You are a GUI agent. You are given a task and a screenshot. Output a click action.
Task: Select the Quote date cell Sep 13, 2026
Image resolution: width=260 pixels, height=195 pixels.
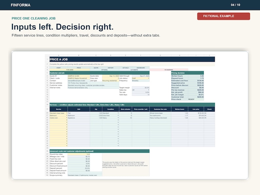111,76
